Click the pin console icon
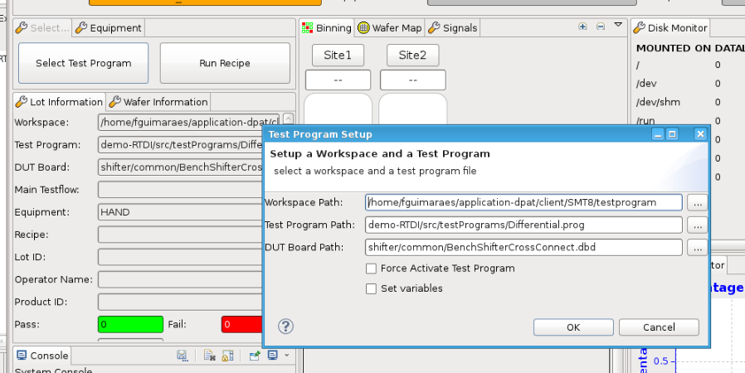 point(255,356)
